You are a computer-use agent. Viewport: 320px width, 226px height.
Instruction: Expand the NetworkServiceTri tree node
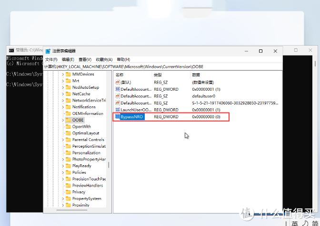(63, 101)
